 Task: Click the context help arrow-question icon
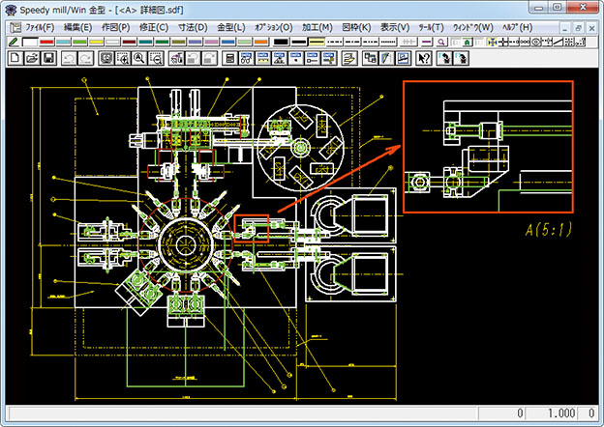[x=423, y=59]
